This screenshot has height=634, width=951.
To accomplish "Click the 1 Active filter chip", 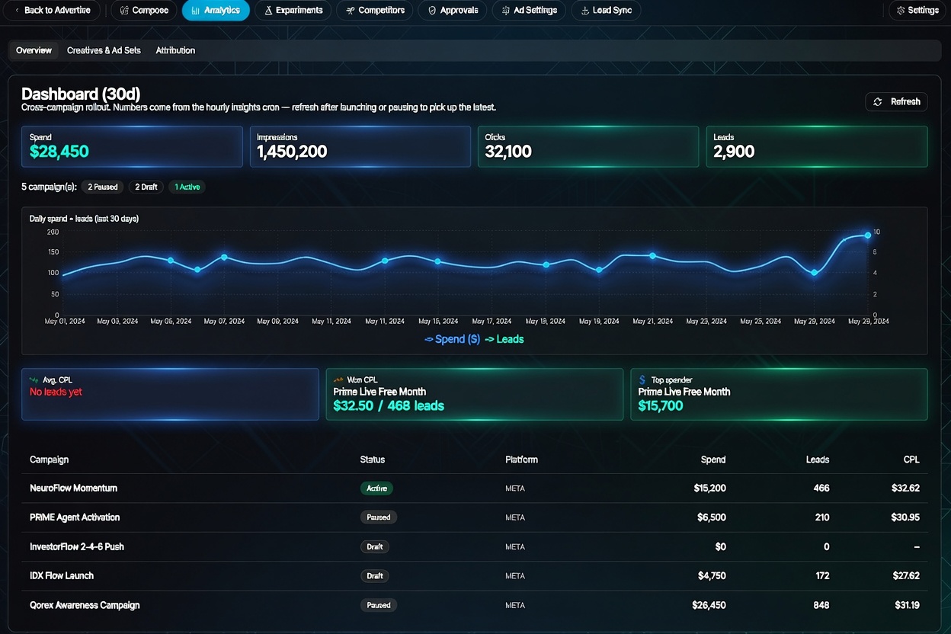I will tap(187, 187).
